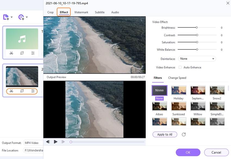Close the effect editor window

coord(228,3)
